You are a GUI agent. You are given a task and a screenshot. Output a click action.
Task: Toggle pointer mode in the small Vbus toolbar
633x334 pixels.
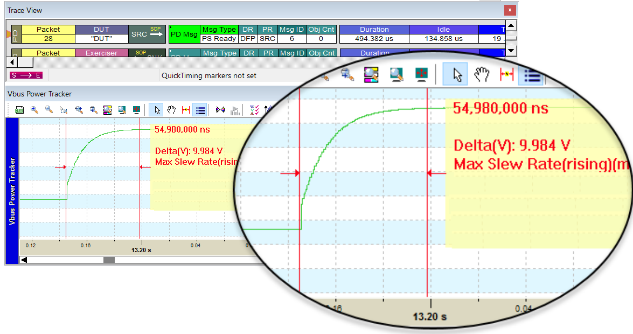point(157,110)
